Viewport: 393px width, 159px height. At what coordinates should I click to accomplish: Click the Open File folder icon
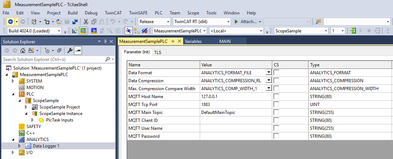pos(59,22)
